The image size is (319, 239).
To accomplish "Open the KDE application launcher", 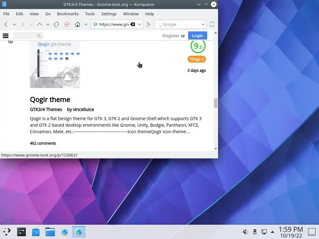I will (7, 232).
